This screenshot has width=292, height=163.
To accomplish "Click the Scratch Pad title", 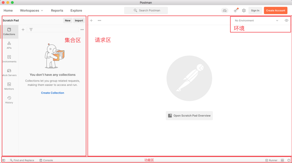I will (x=11, y=21).
